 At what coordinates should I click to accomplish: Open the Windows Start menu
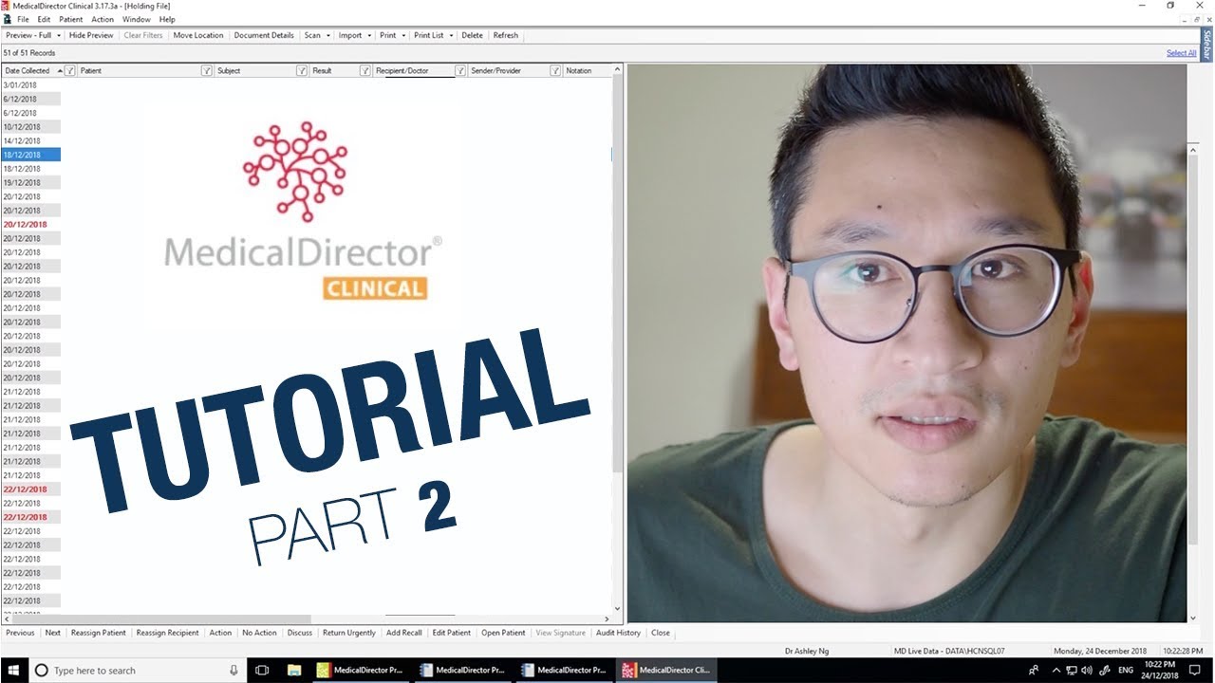(14, 670)
